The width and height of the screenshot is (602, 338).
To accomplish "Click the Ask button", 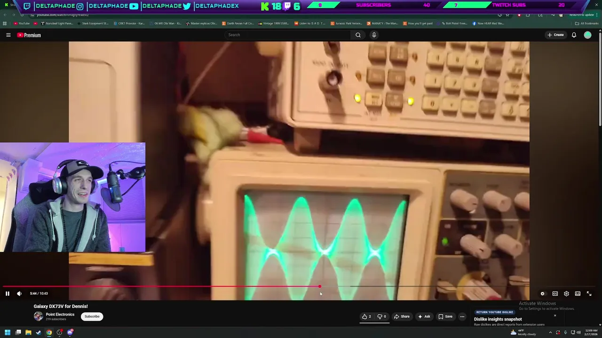I will 424,316.
